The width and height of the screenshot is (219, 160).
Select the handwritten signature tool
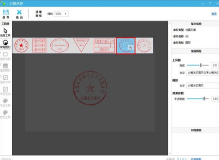pyautogui.click(x=5, y=89)
